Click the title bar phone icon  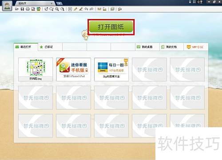(190, 2)
